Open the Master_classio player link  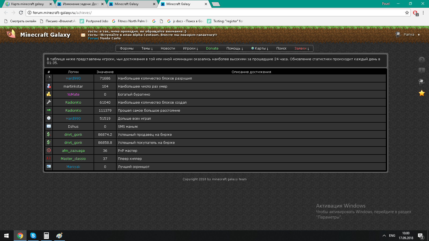pos(73,159)
